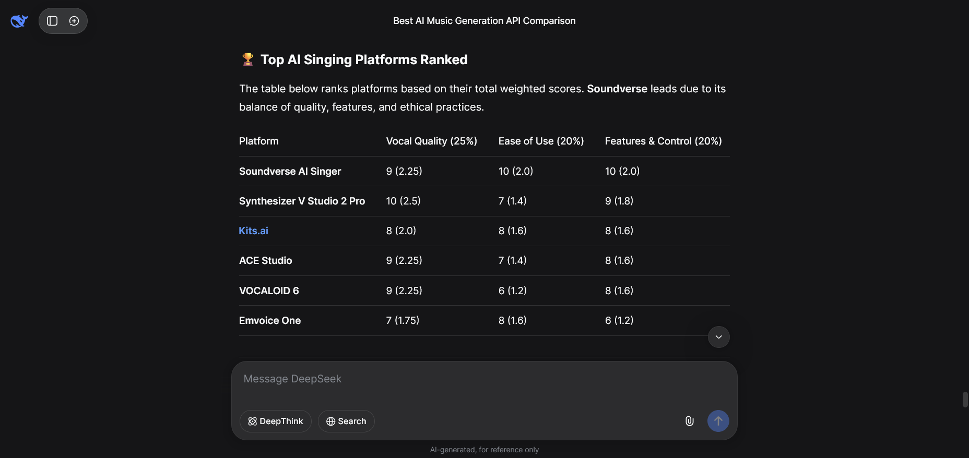Toggle the sidebar panel icon
Image resolution: width=969 pixels, height=458 pixels.
52,21
